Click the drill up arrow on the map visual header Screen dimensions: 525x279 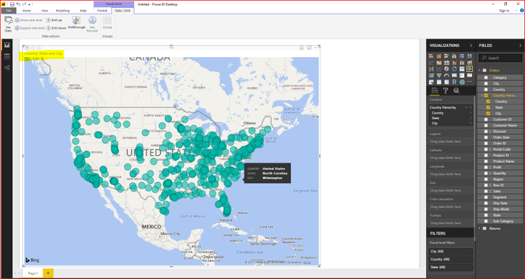(x=27, y=48)
